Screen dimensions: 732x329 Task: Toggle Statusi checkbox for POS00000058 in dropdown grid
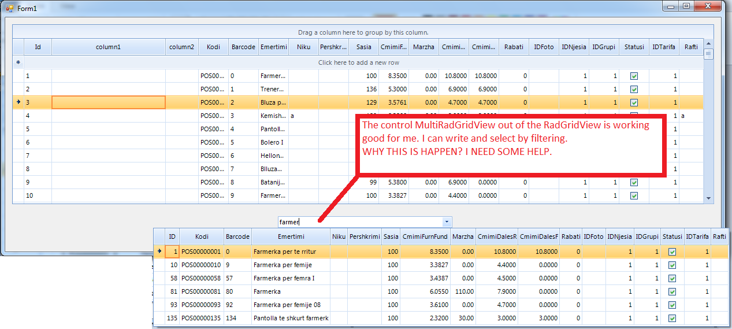pos(672,278)
